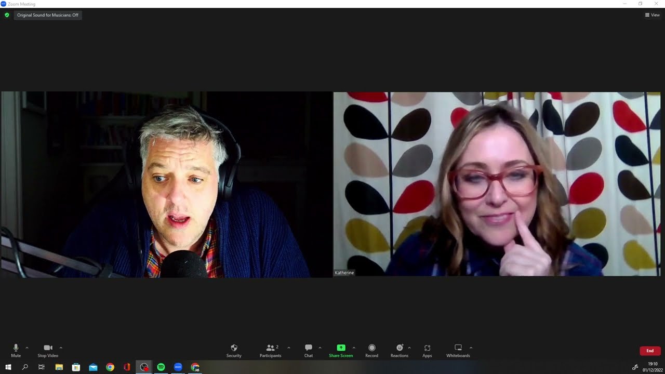Start Share Screen

click(341, 351)
